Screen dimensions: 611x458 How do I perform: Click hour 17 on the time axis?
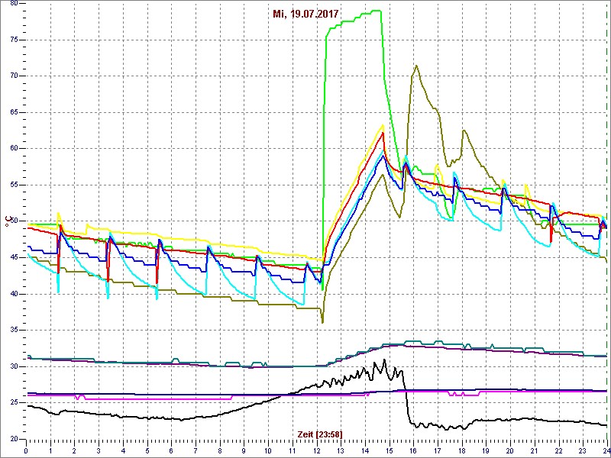click(437, 450)
